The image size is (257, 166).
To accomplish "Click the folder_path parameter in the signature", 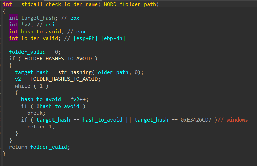I will click(x=138, y=4).
